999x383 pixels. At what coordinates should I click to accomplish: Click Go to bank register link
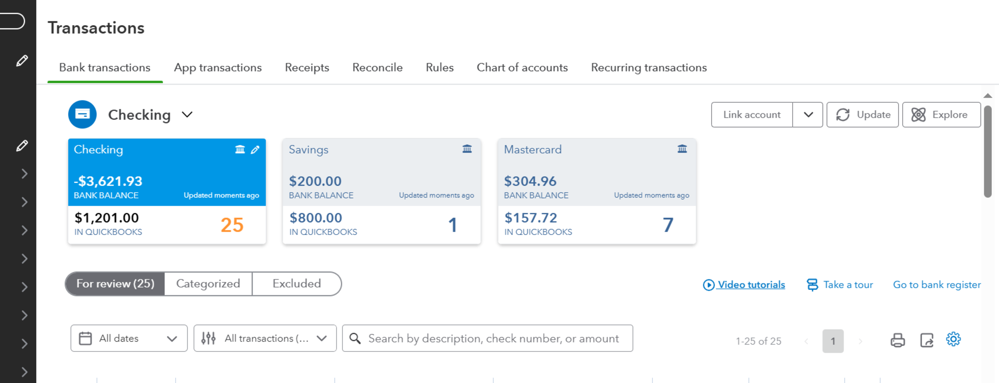[937, 285]
